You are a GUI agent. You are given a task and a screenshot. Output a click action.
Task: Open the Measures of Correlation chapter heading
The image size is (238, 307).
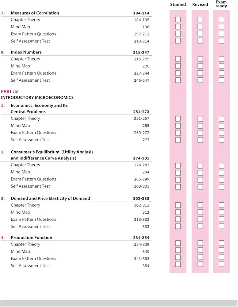[x=35, y=13]
